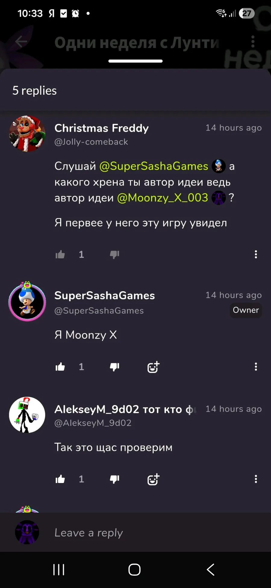Image resolution: width=271 pixels, height=588 pixels.
Task: Like SuperSashaGames' reply
Action: 60,367
